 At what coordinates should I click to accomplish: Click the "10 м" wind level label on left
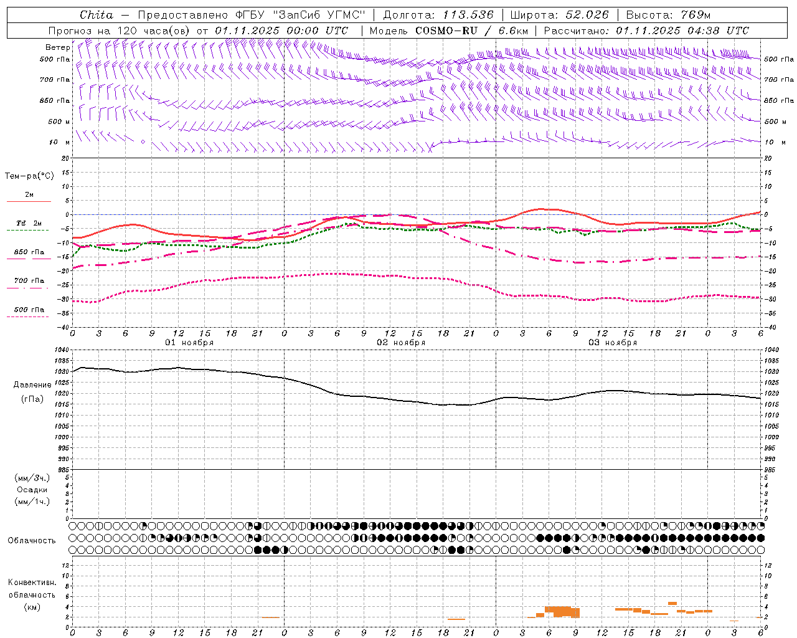click(60, 143)
